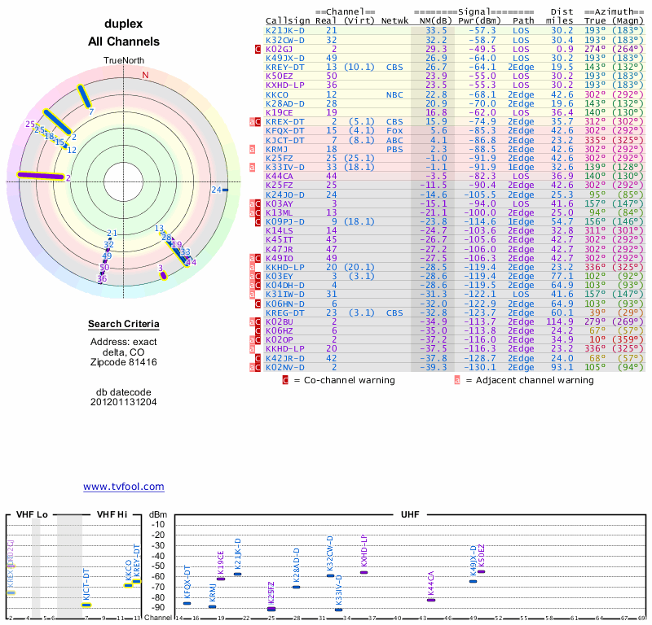Viewport: 652px width, 625px height.
Task: Click the adjacent-channel warning icon beside KREX-DT
Action: 258,121
